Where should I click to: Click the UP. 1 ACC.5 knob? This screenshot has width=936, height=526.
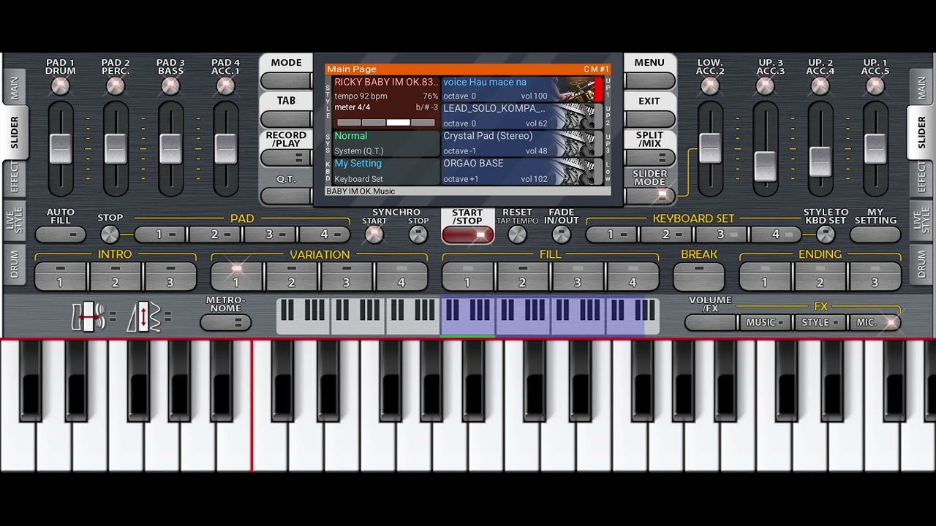875,86
